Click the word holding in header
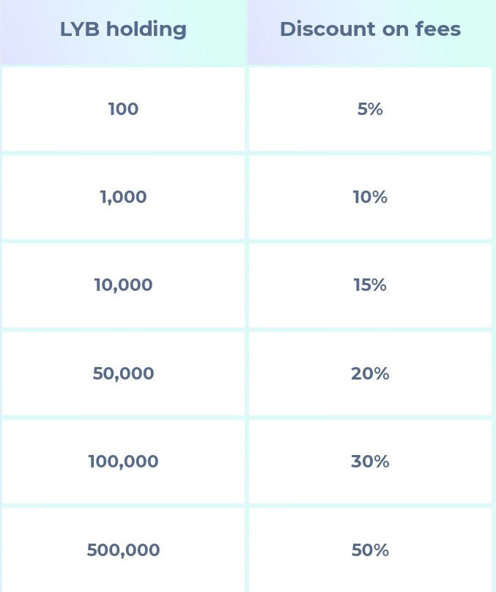This screenshot has width=496, height=592. pos(146,30)
